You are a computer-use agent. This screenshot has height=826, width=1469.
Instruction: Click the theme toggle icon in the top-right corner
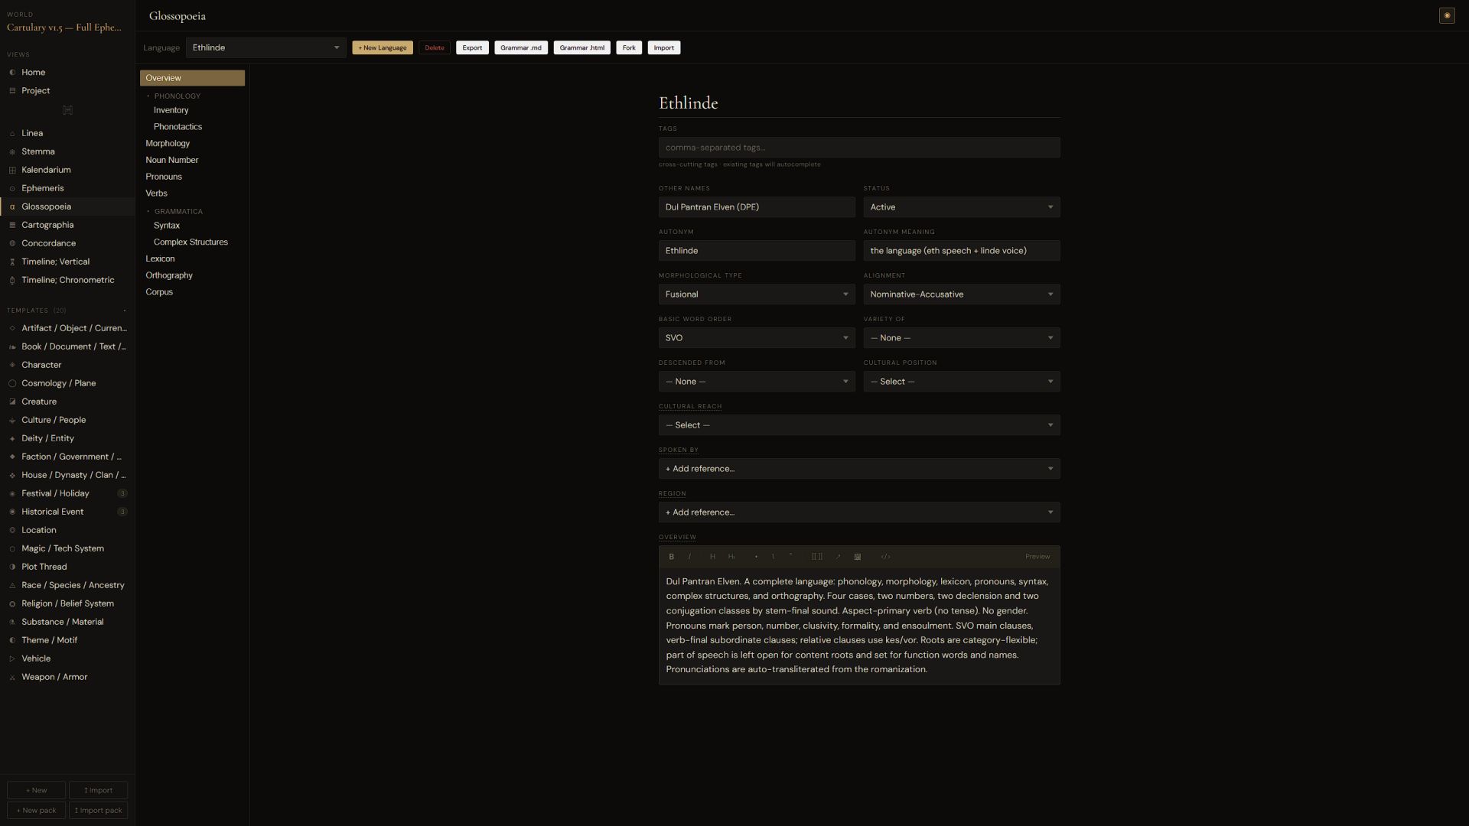1446,15
